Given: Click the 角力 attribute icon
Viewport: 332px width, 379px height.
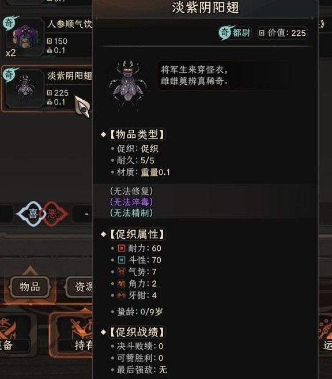Looking at the screenshot, I should tap(122, 283).
